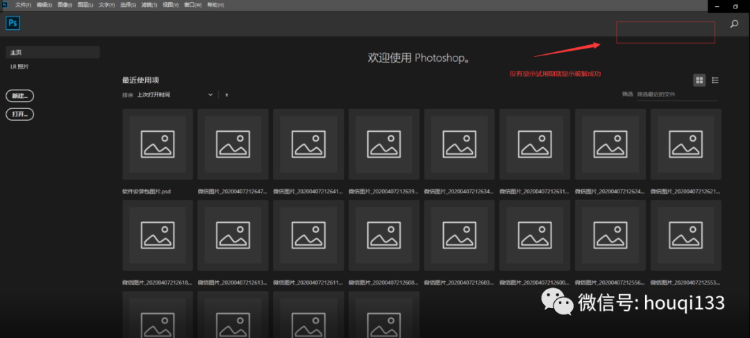Click the 新建... button
Screen dimensions: 750x338
19,96
